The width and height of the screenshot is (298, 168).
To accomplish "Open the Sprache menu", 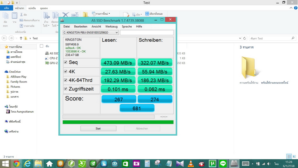I will pyautogui.click(x=127, y=26).
